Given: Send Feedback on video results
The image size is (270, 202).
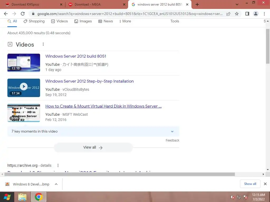Looking at the screenshot, I should coord(172,140).
